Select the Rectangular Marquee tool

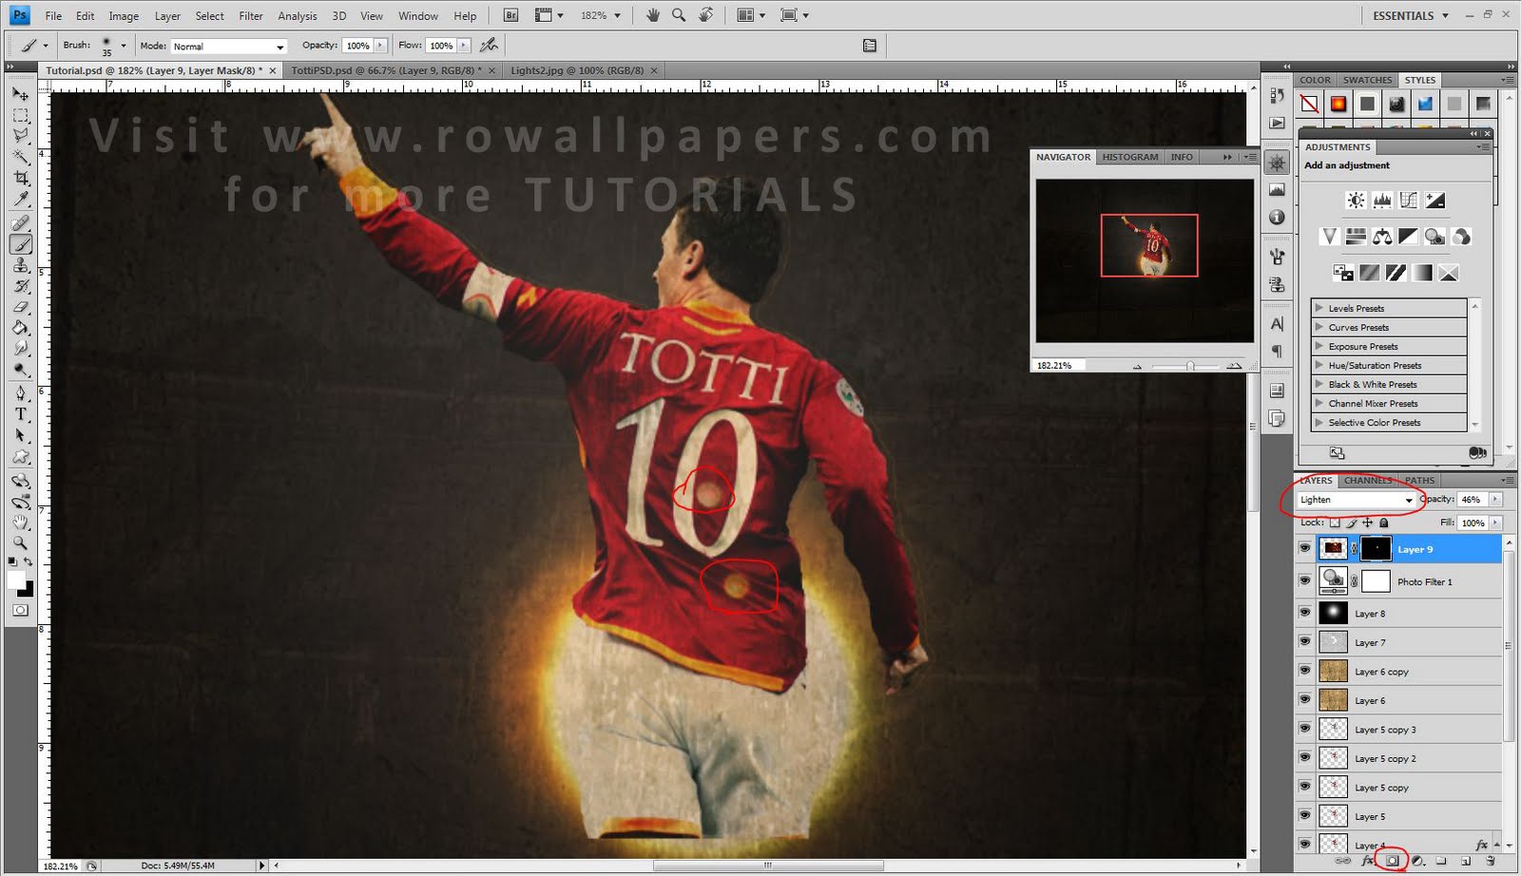point(20,116)
